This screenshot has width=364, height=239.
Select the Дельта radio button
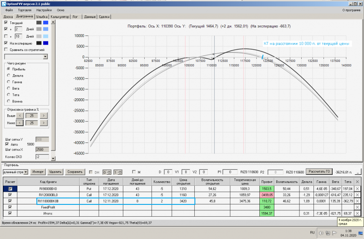pos(8,75)
